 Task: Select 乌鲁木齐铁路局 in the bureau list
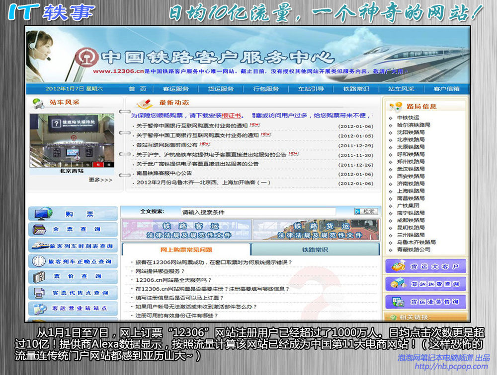coord(416,242)
